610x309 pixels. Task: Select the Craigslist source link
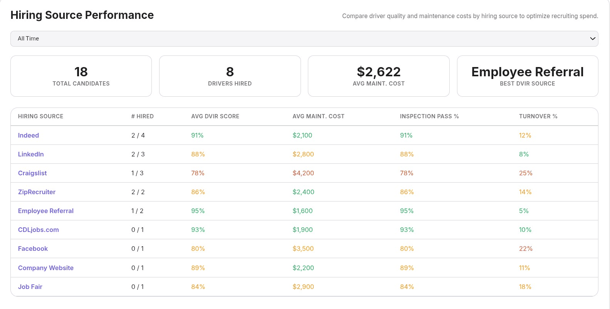[32, 173]
